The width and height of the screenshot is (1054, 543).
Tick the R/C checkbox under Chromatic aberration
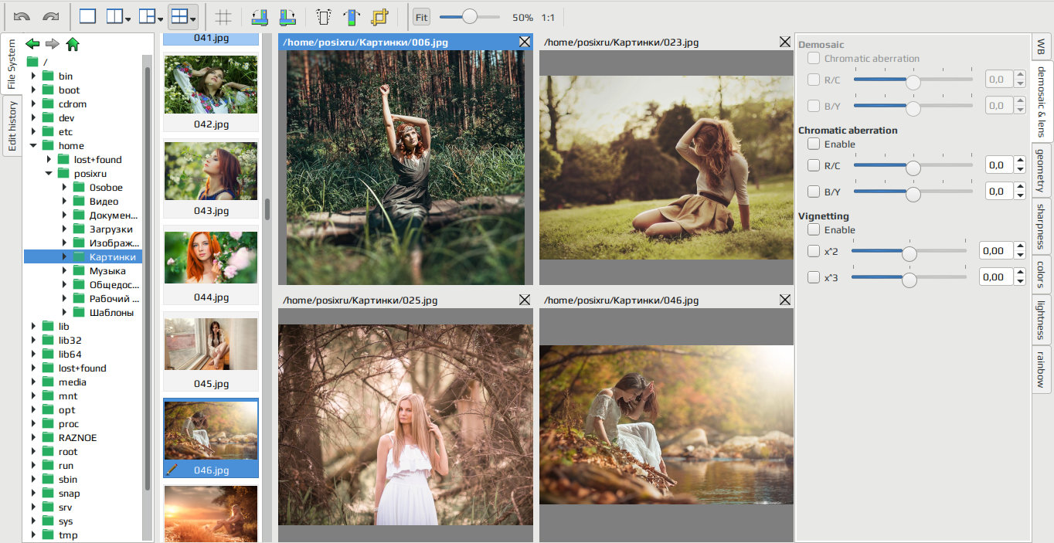[814, 165]
